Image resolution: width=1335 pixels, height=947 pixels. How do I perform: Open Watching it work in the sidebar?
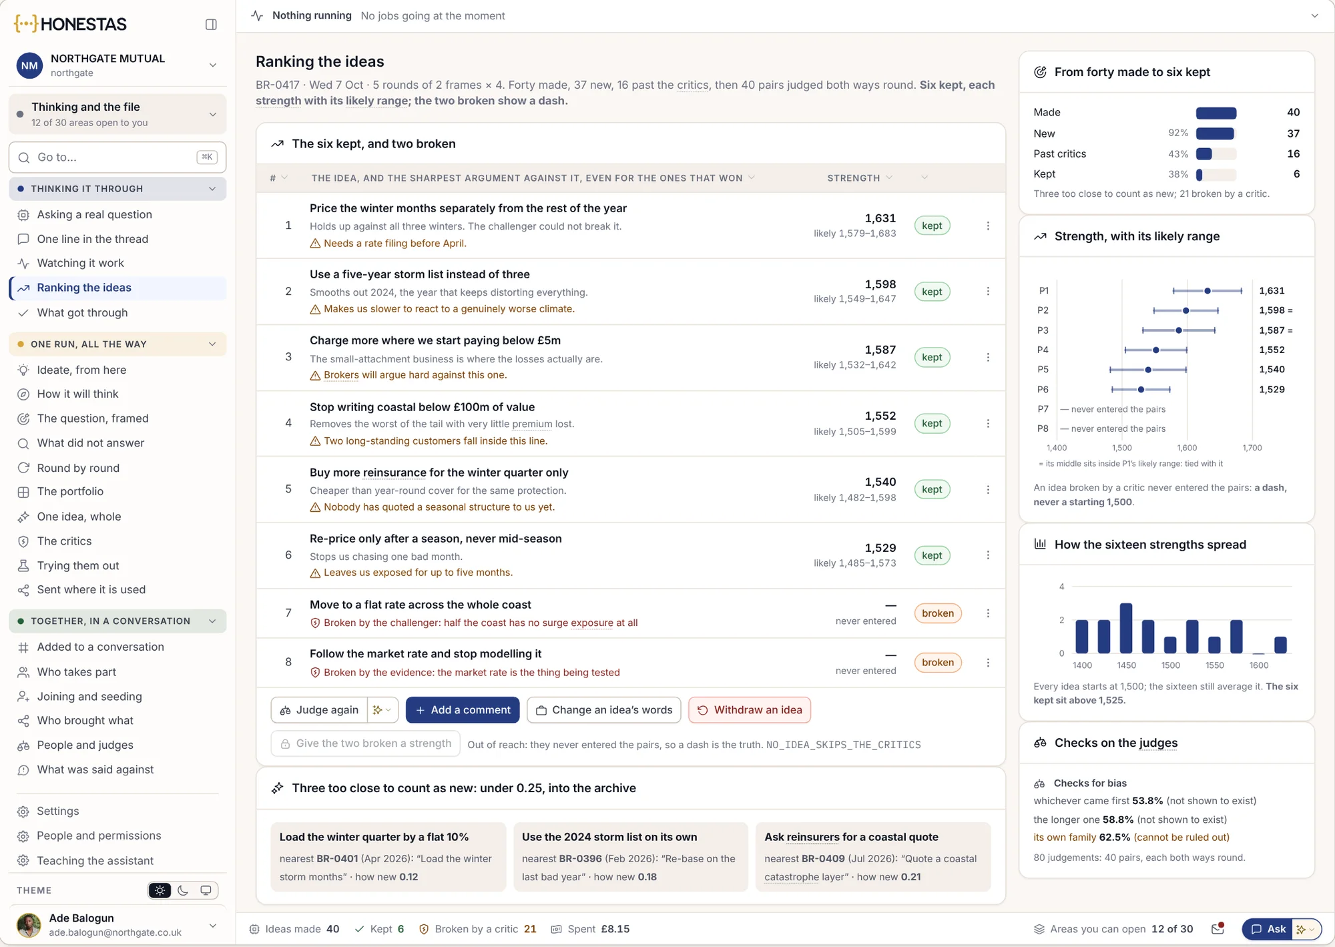click(117, 263)
